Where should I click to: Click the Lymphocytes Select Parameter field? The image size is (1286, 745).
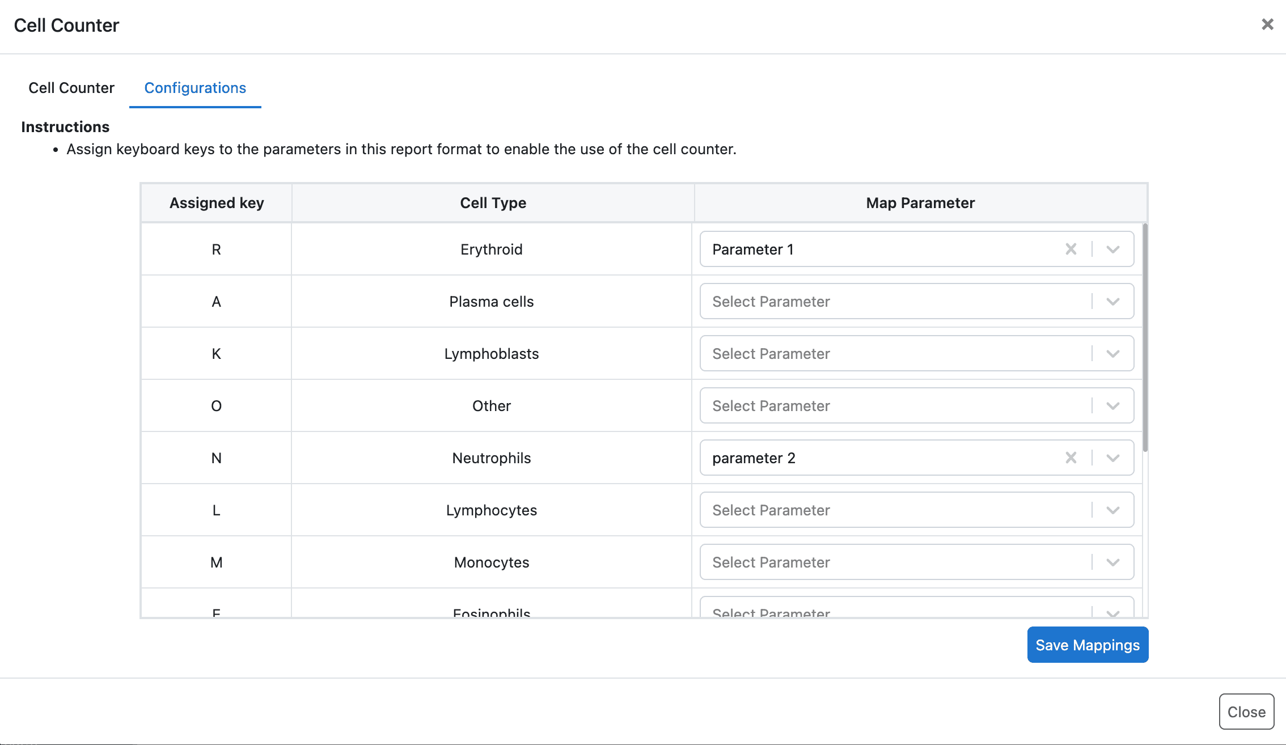pyautogui.click(x=917, y=510)
